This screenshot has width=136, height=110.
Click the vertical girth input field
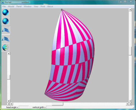tap(55, 107)
